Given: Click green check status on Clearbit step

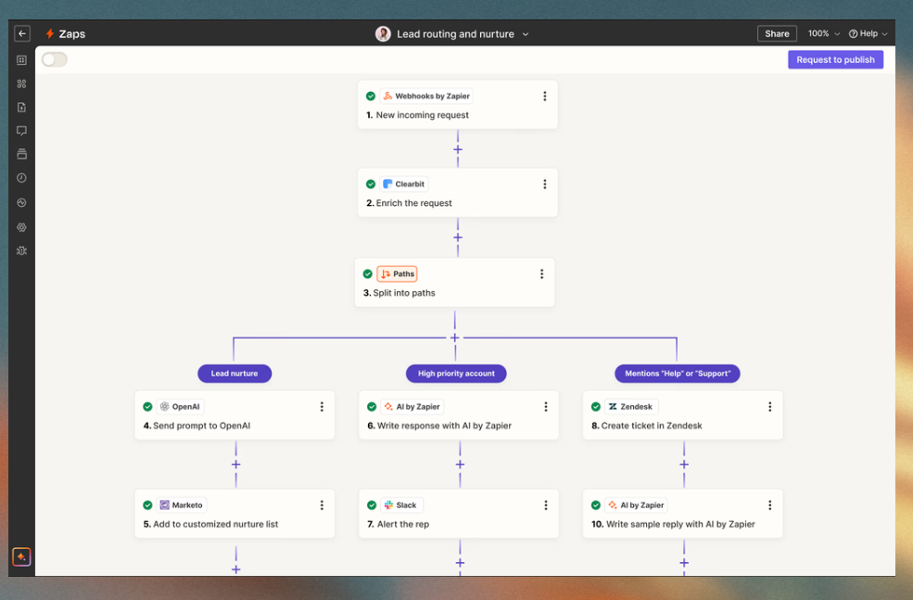Looking at the screenshot, I should coord(371,185).
